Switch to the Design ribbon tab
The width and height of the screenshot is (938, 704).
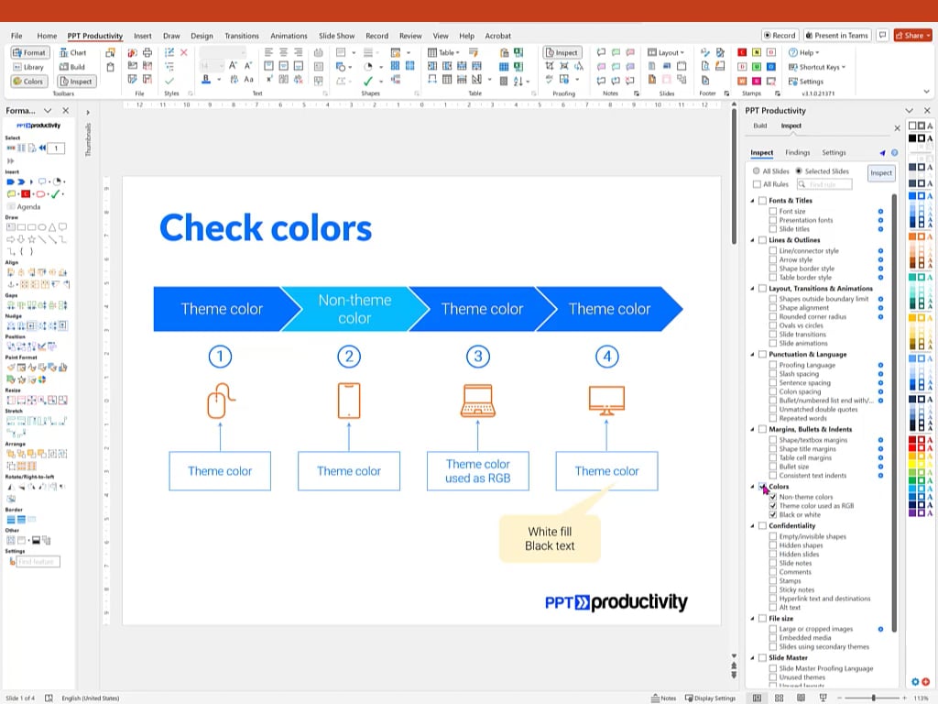[x=202, y=36]
